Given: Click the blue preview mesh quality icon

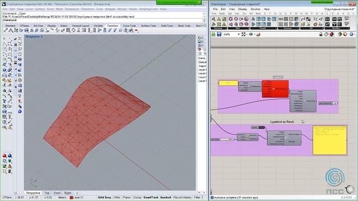Looking at the screenshot, I should (351, 34).
